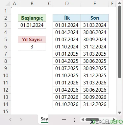Select cell 30.06.2024

coord(95,32)
